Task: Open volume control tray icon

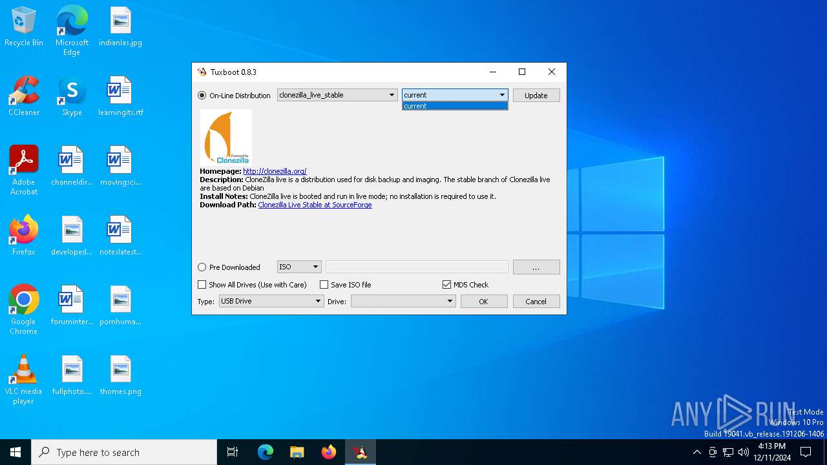Action: [x=744, y=452]
